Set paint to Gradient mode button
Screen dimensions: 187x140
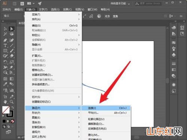(8, 121)
